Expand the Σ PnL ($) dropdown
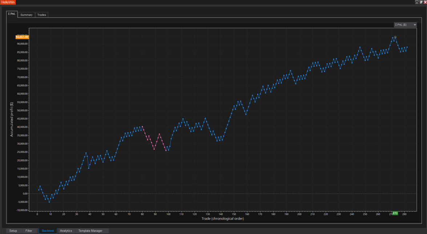Viewport: 427px width, 234px height. pos(405,25)
